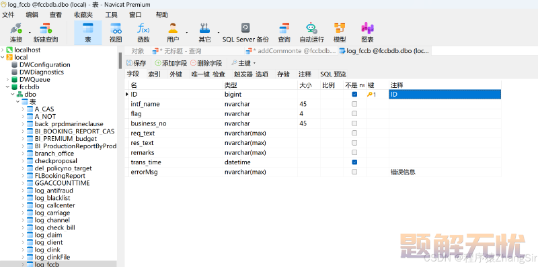The height and width of the screenshot is (267, 538).
Task: Open the 视图 view toolbar icon
Action: click(x=116, y=28)
